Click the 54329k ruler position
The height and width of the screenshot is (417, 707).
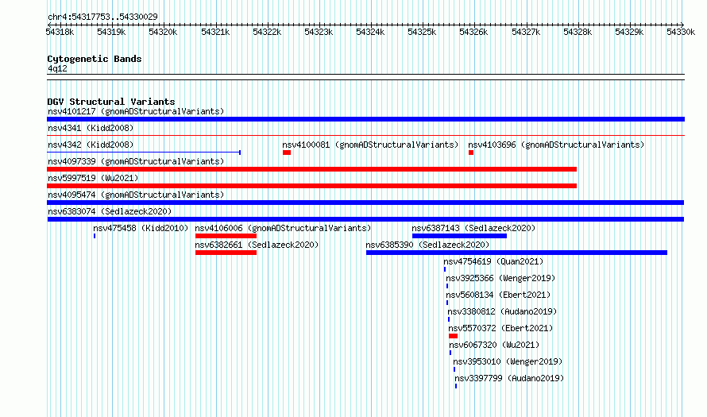coord(629,32)
